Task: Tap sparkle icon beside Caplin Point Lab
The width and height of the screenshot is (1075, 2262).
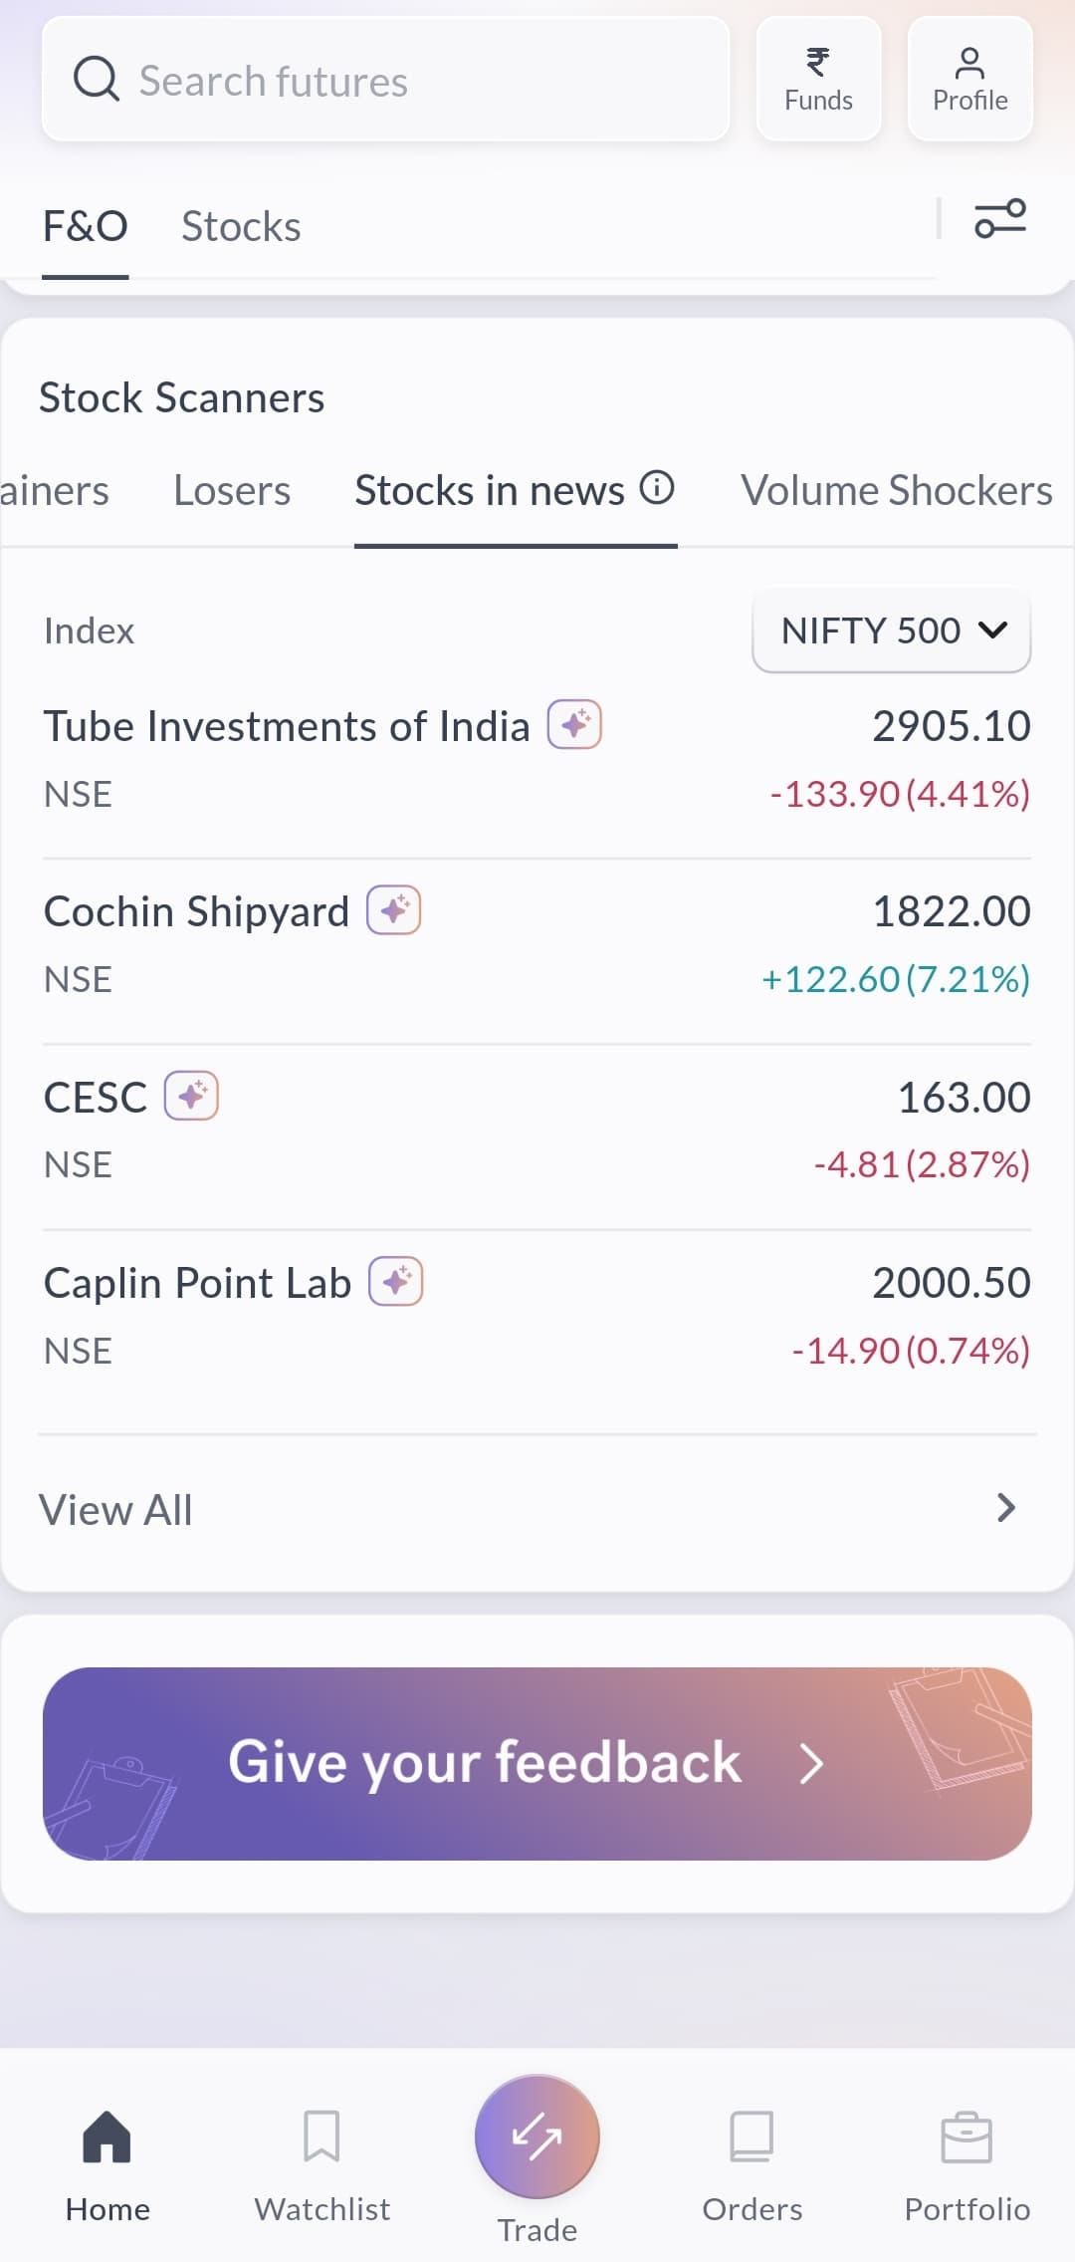Action: click(396, 1281)
